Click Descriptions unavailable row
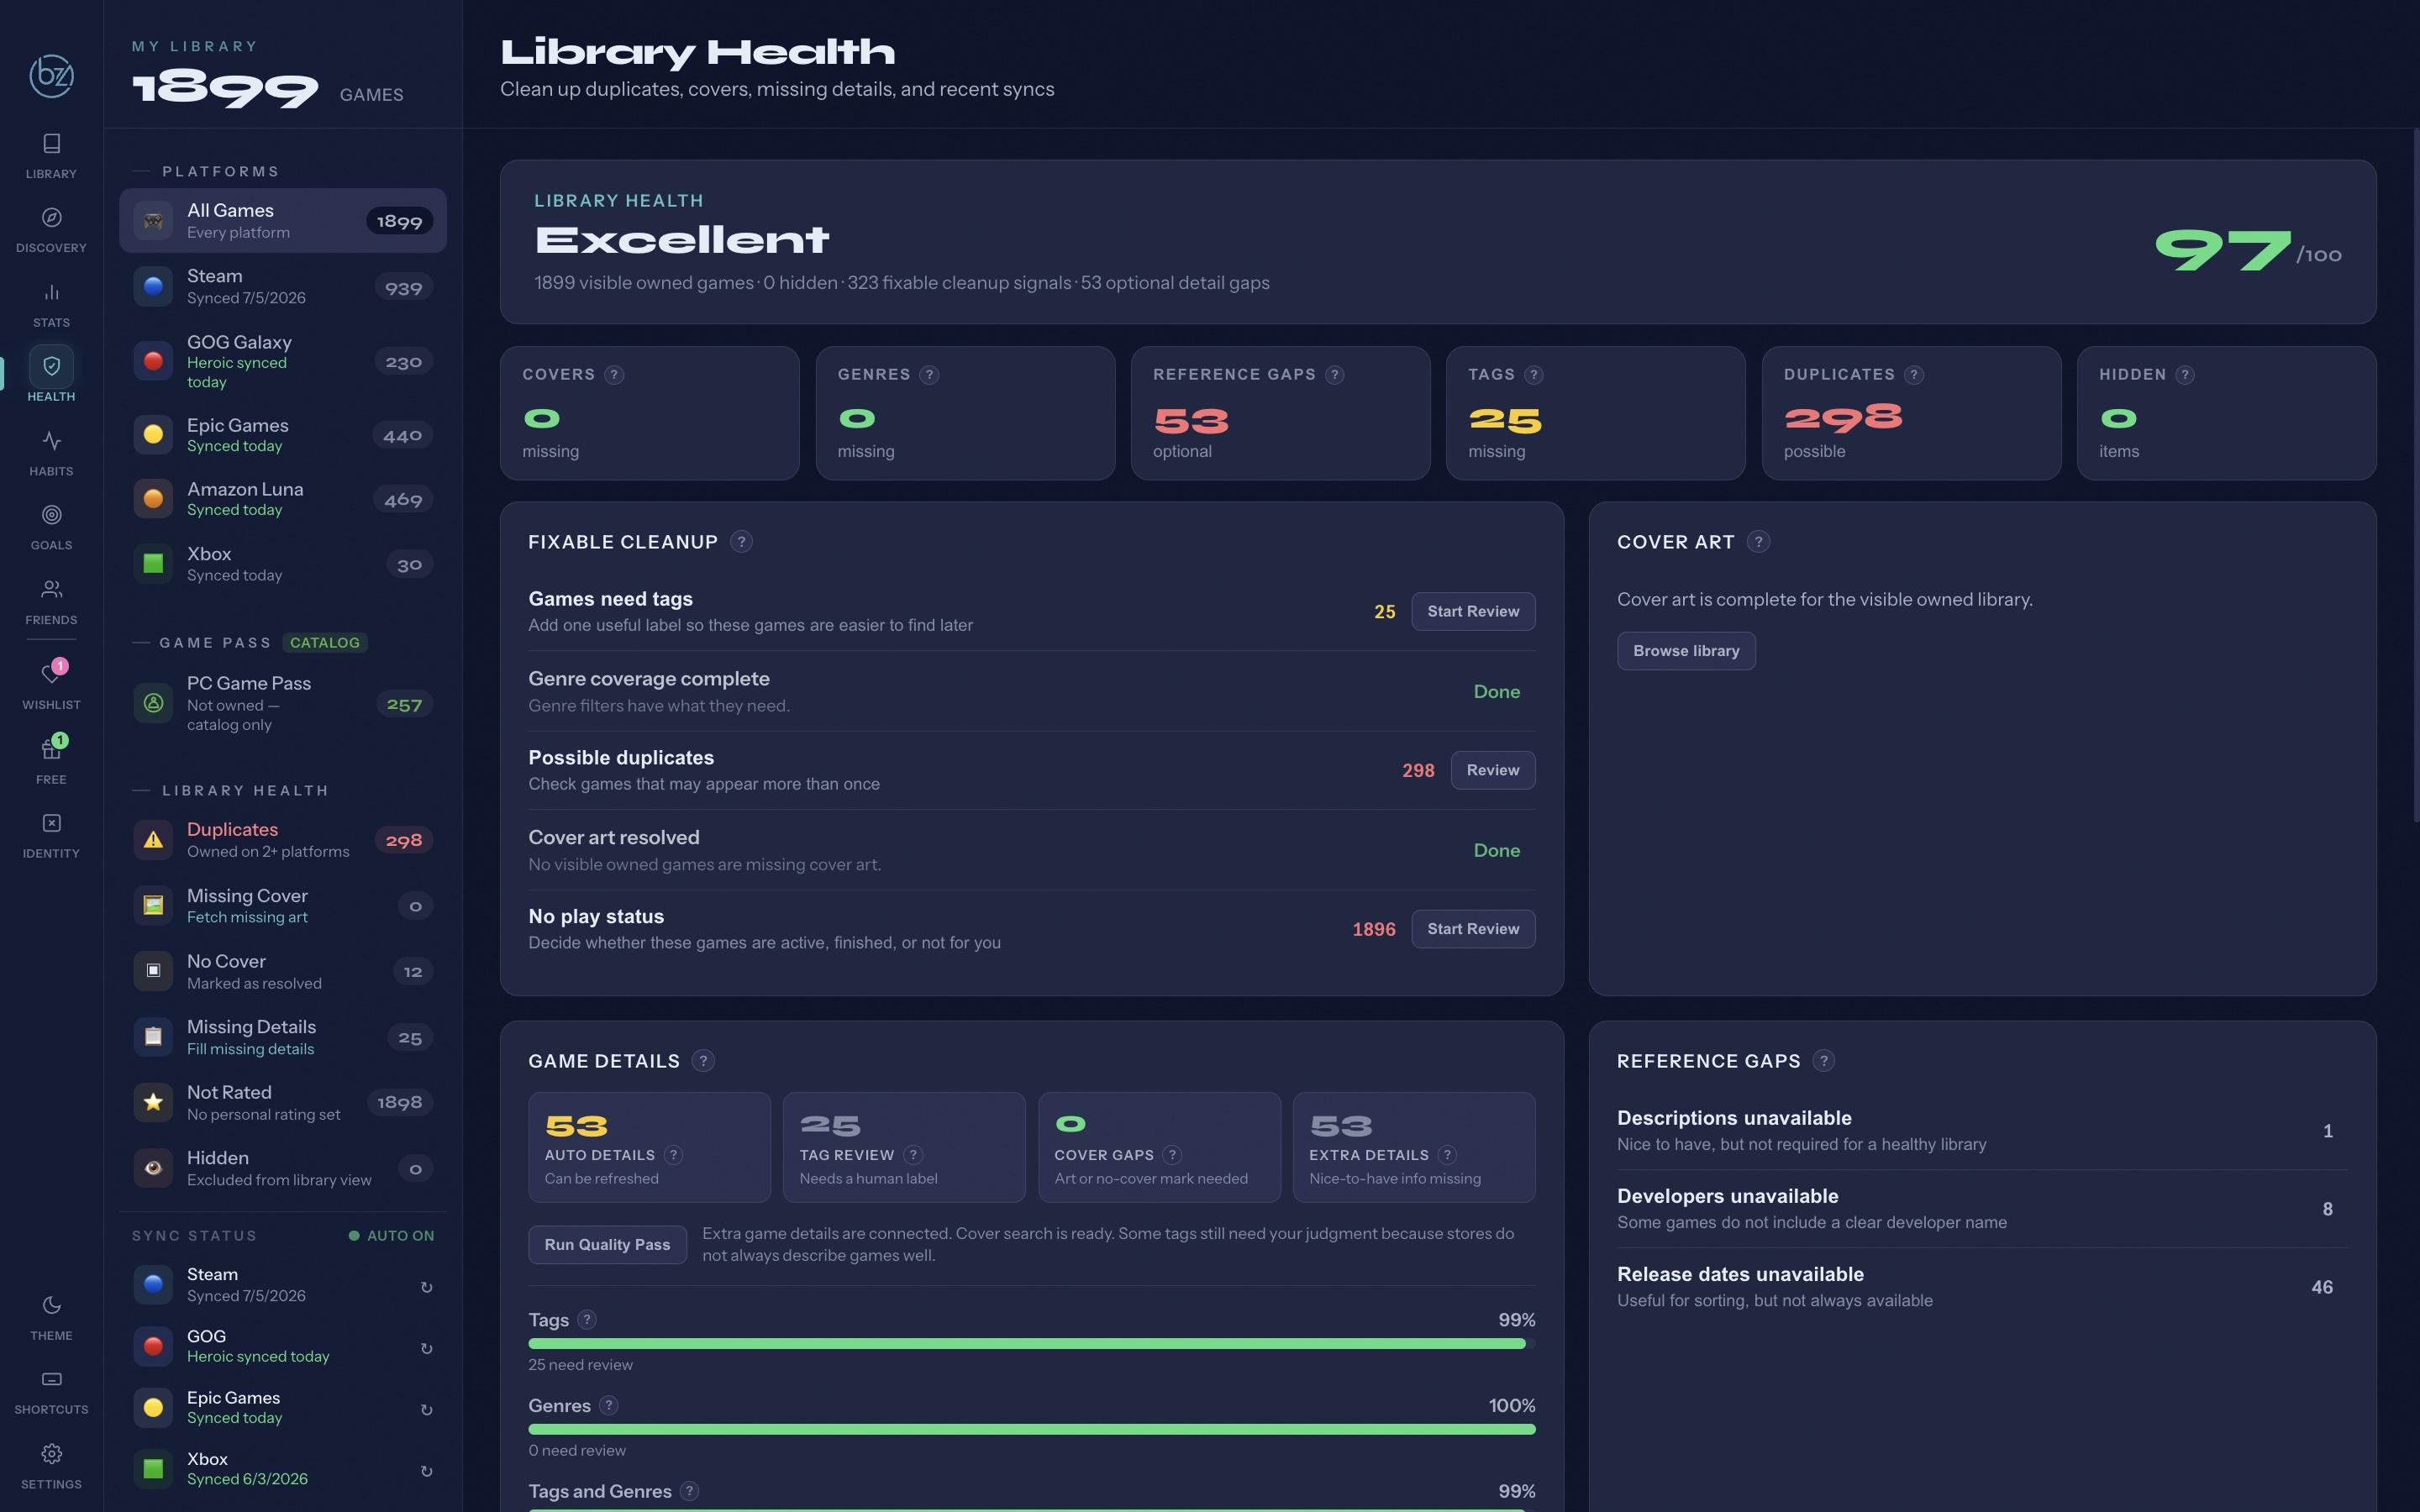The image size is (2420, 1512). (x=1982, y=1131)
